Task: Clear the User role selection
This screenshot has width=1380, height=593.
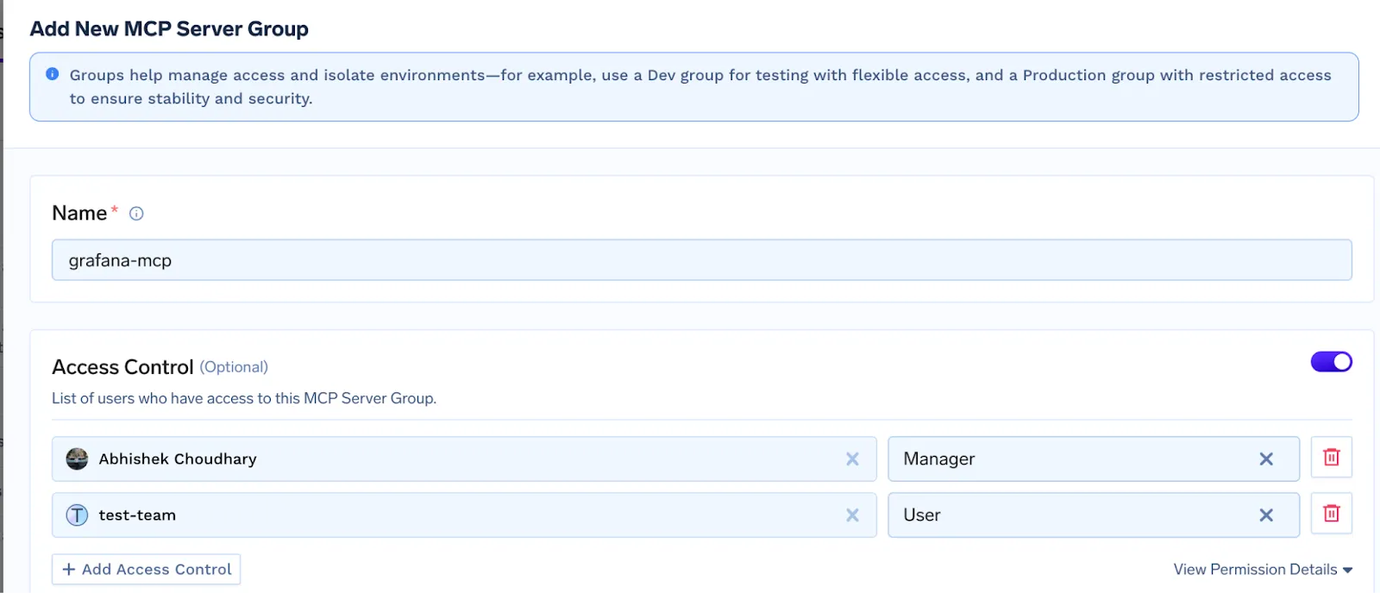Action: (x=1265, y=515)
